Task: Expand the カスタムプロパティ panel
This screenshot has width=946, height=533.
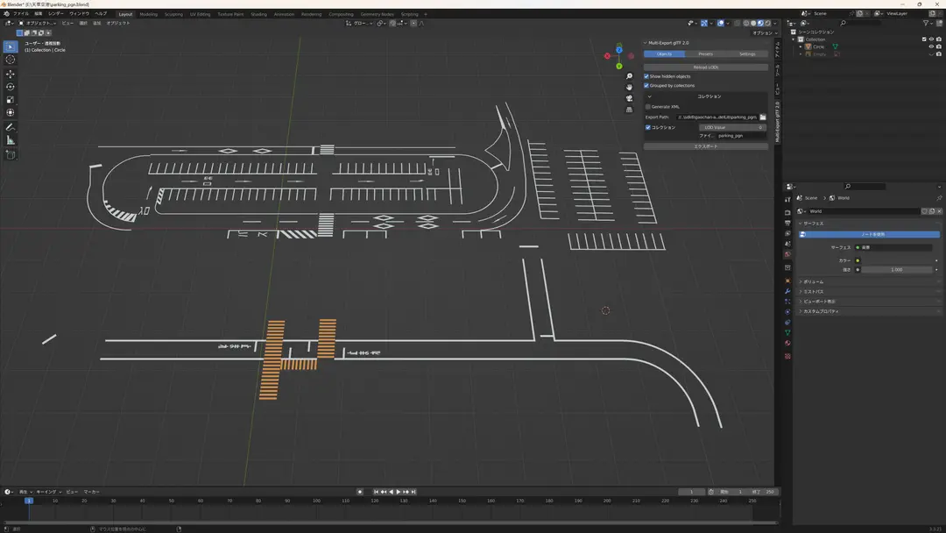Action: [821, 311]
